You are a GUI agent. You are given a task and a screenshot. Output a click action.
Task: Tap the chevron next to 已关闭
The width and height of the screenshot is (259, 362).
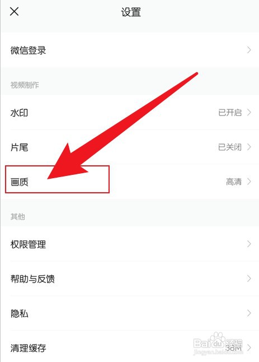click(249, 147)
